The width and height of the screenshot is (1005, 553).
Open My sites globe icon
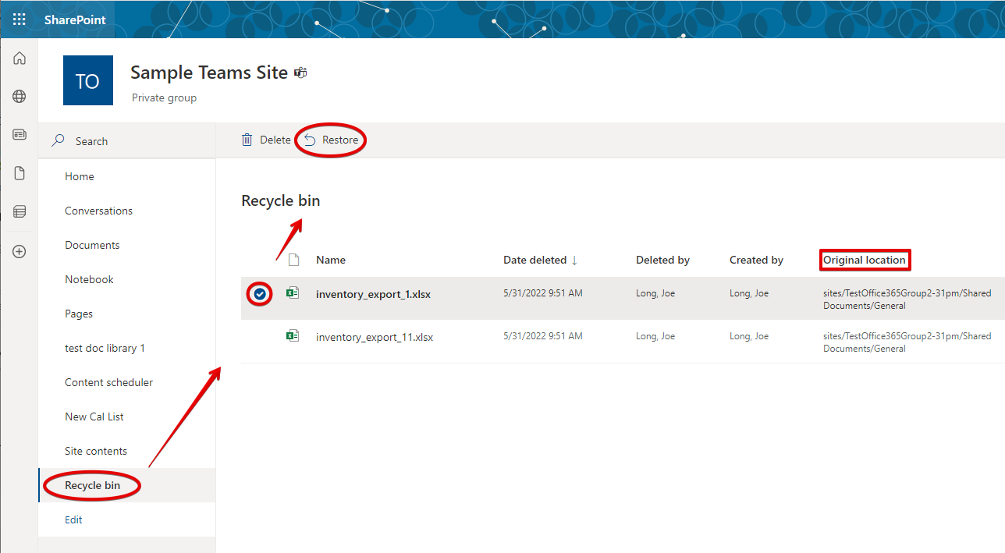click(20, 97)
